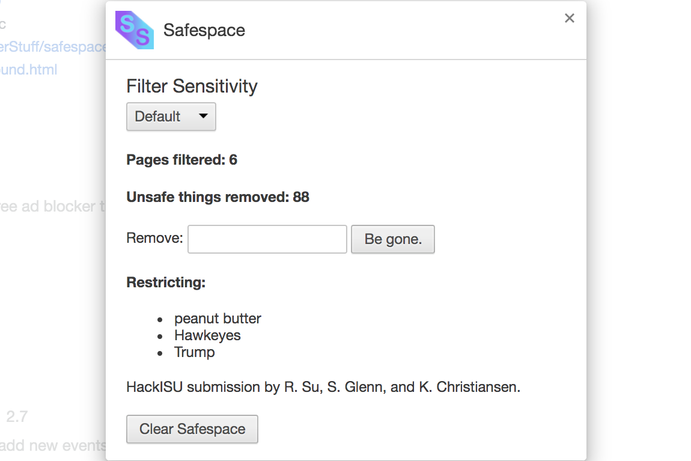Click the 2.7 version text in the background

click(17, 417)
